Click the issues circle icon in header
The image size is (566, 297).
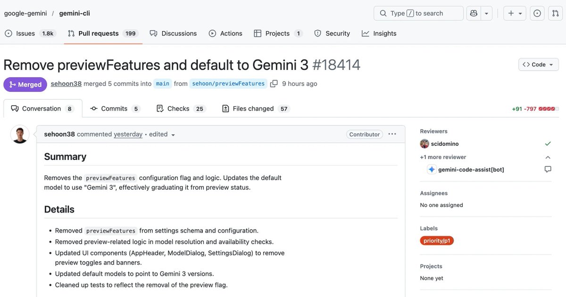click(x=537, y=13)
